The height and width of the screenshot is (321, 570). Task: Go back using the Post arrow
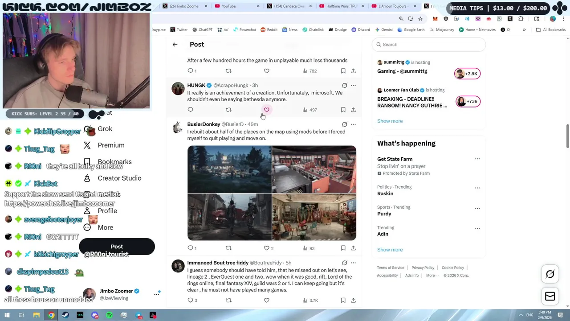[x=175, y=45]
